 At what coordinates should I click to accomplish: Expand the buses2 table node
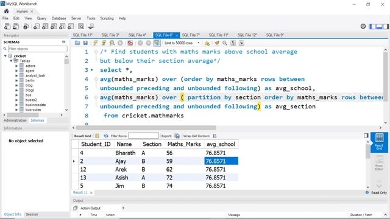tap(16, 100)
